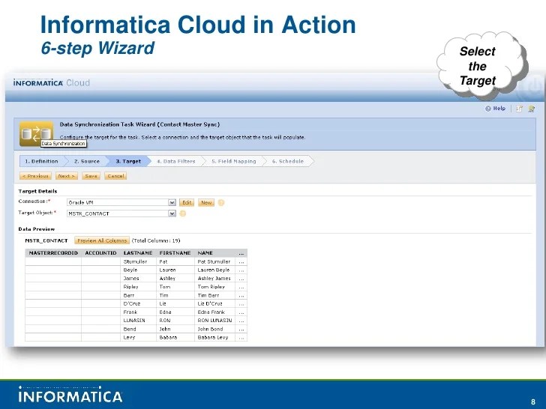Viewport: 546px width, 409px height.
Task: Click the Frank last name cell
Action: click(138, 312)
